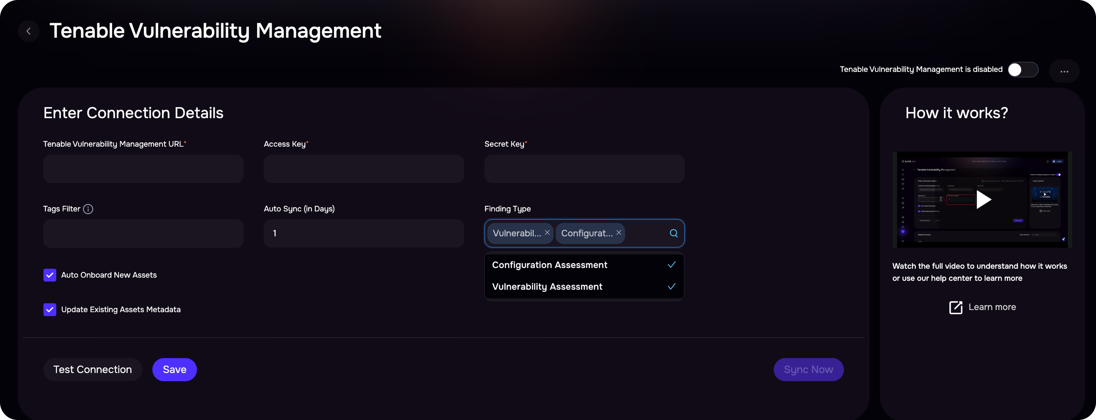Focus the Tenable Vulnerability Management URL field
Viewport: 1096px width, 420px height.
tap(143, 169)
